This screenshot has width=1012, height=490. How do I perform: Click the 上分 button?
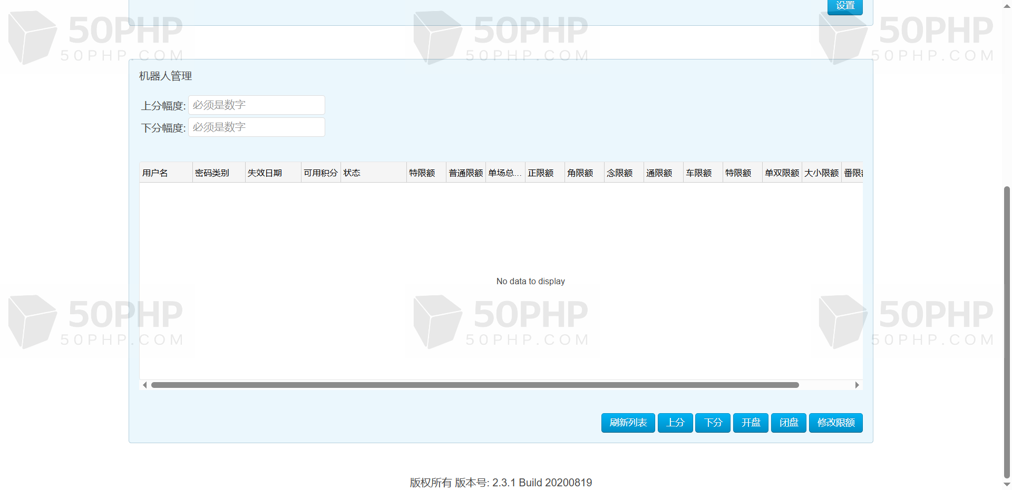coord(675,423)
